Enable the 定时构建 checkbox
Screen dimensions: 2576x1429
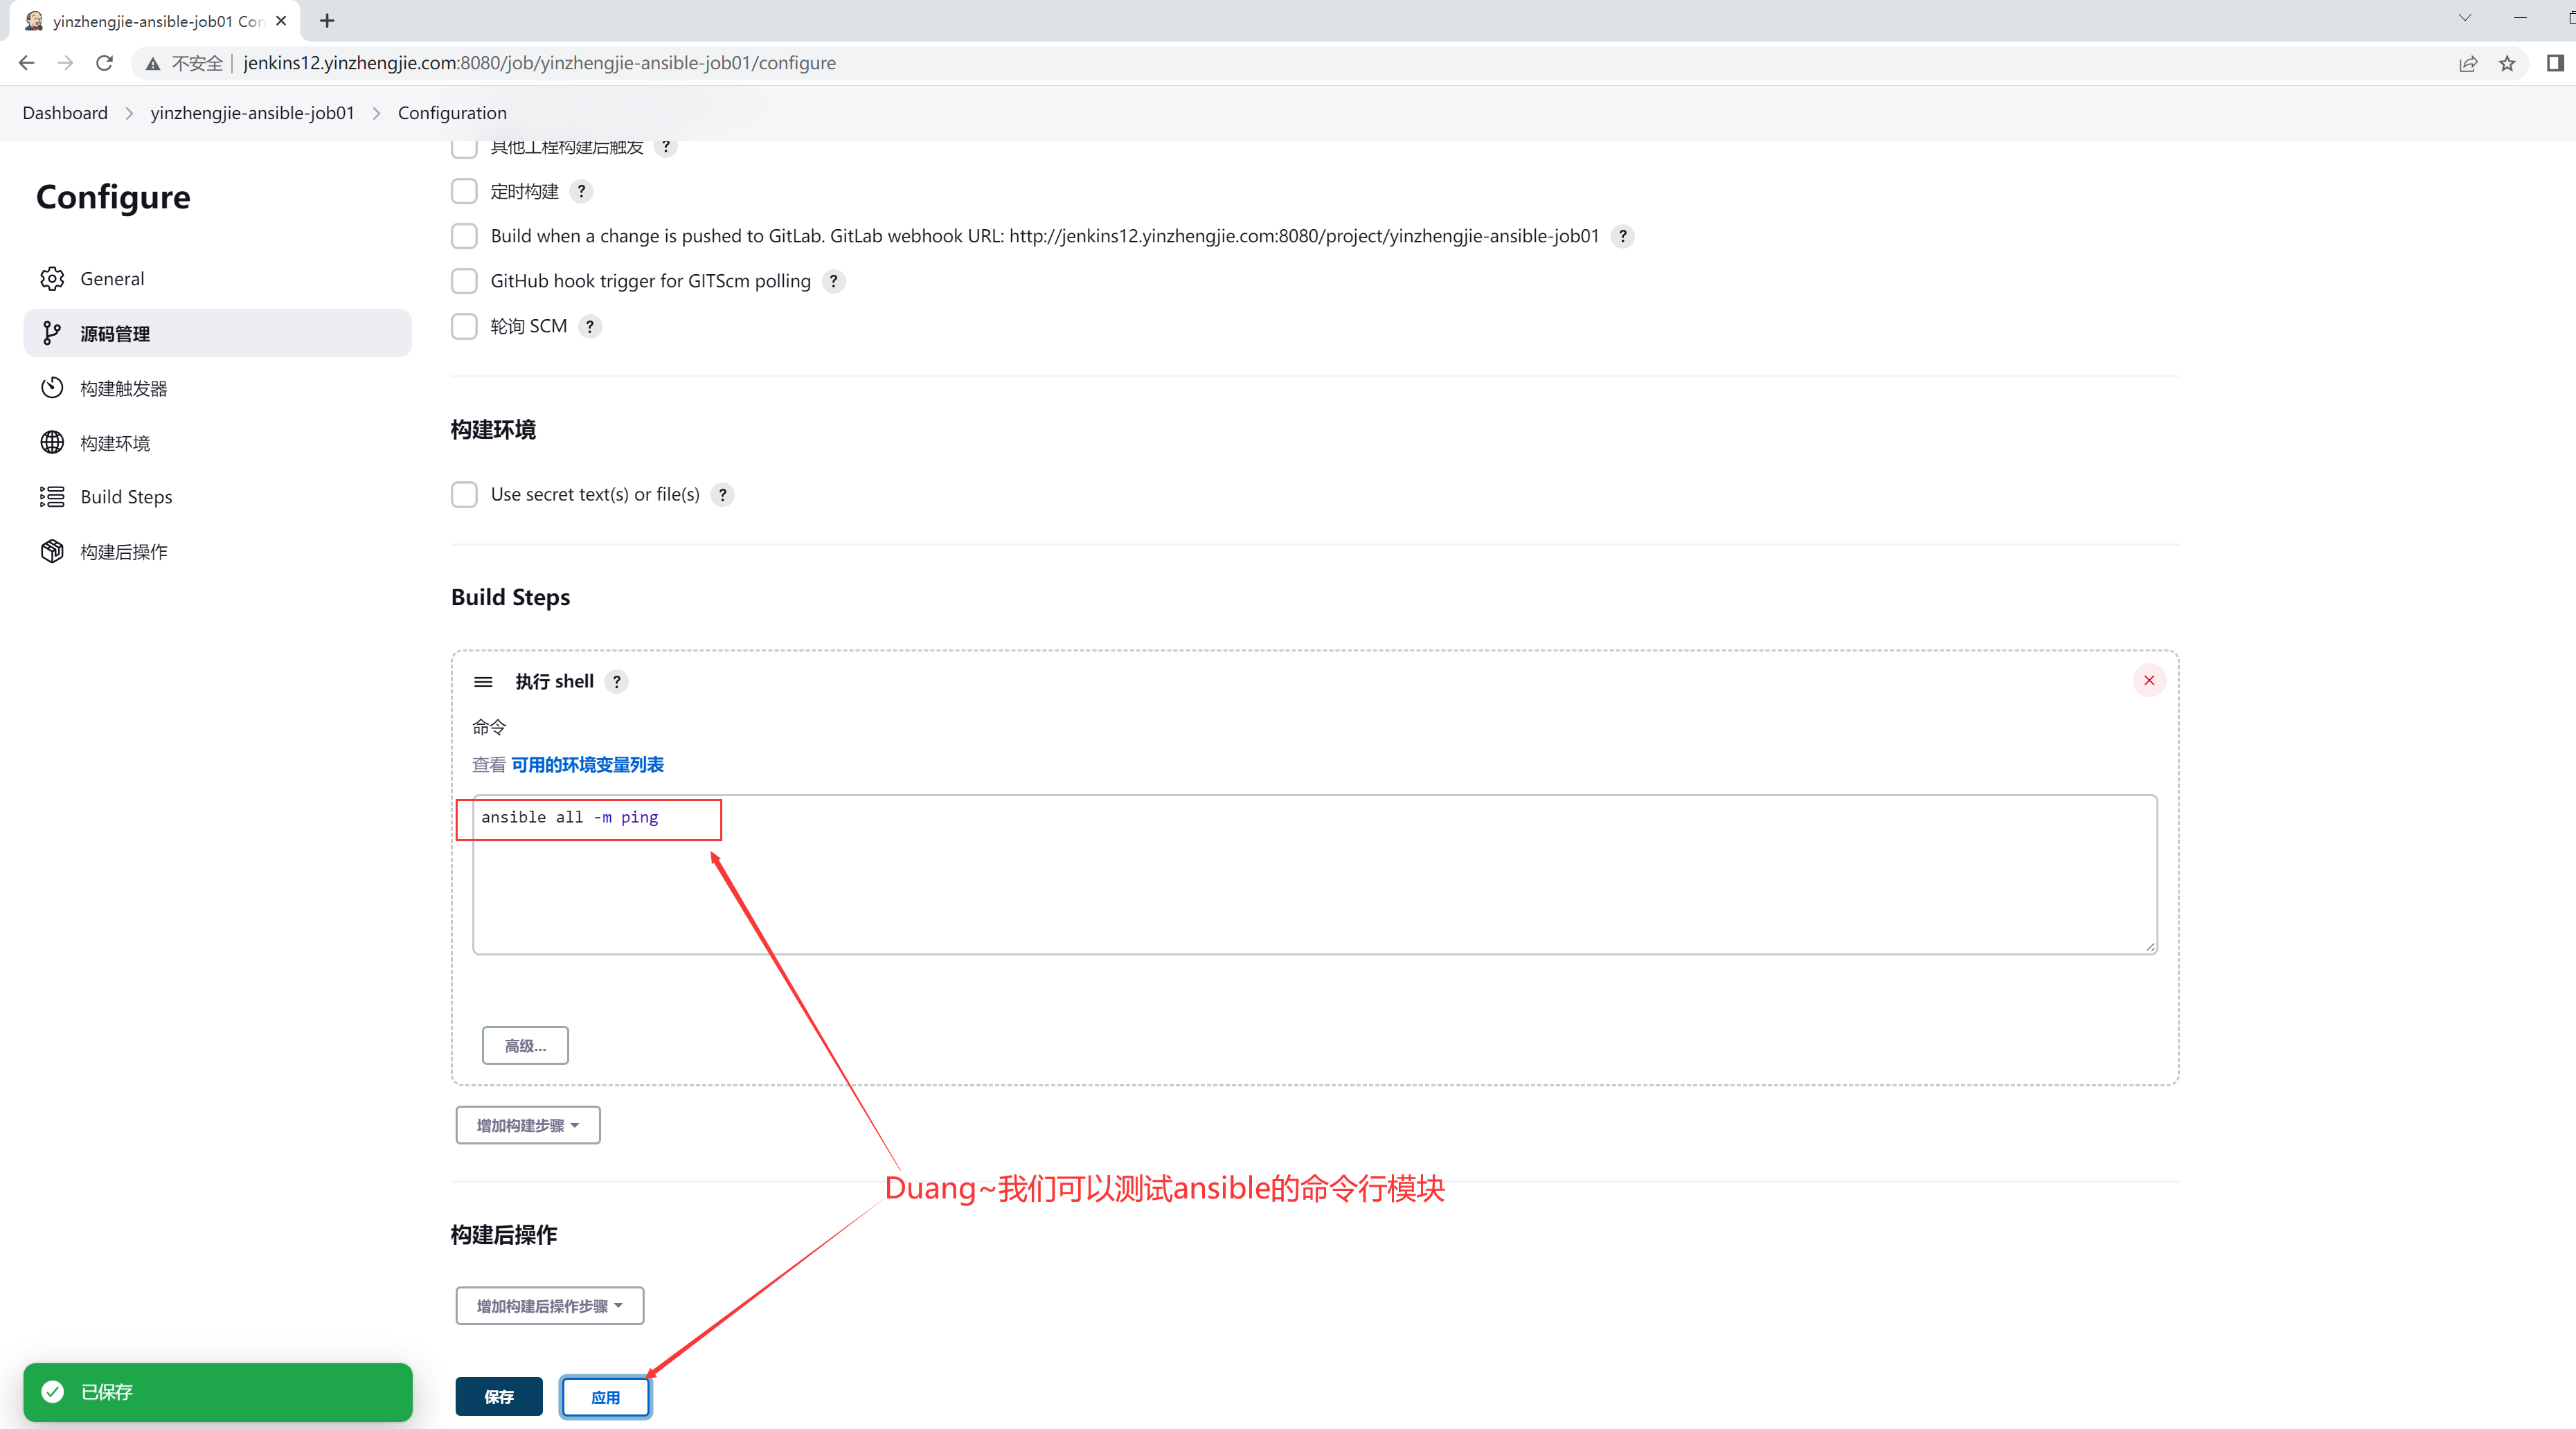[464, 191]
